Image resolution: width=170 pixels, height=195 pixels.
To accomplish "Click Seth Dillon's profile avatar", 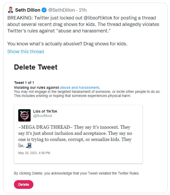I will tap(10, 10).
